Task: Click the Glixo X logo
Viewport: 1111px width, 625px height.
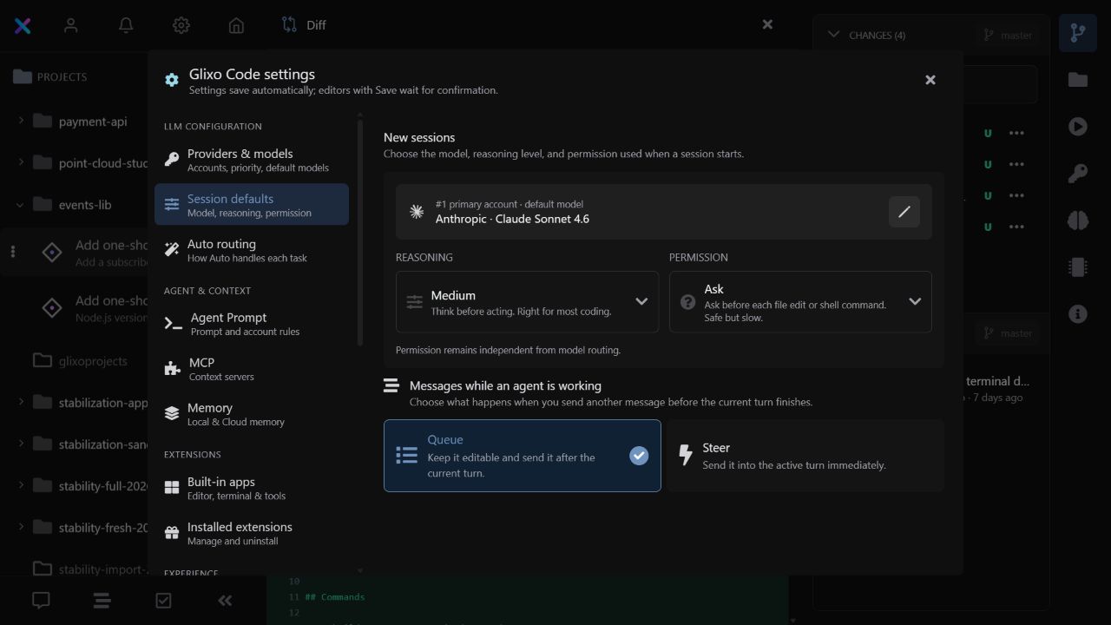Action: click(23, 25)
